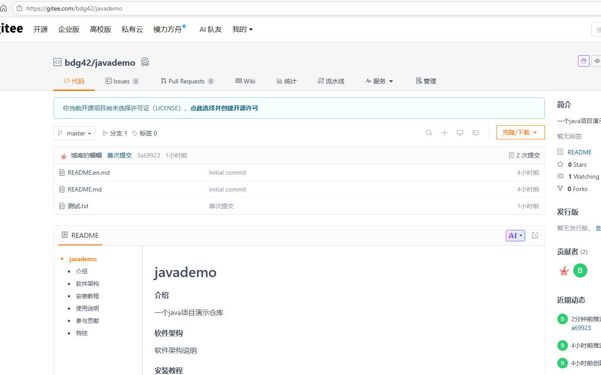Open the 私有云 menu item

(x=132, y=30)
